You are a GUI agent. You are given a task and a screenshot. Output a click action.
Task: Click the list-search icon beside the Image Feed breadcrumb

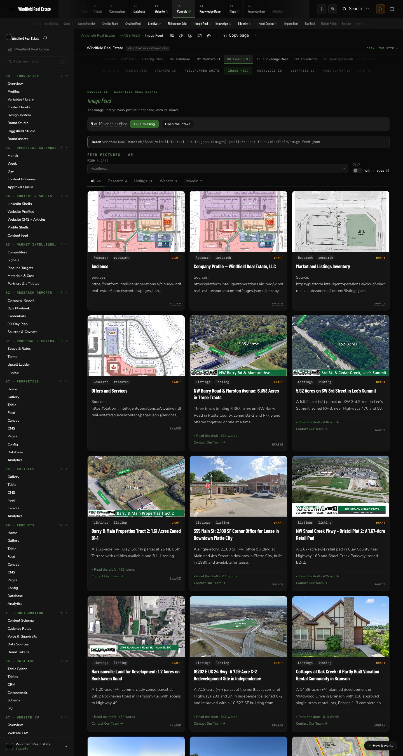[x=172, y=36]
